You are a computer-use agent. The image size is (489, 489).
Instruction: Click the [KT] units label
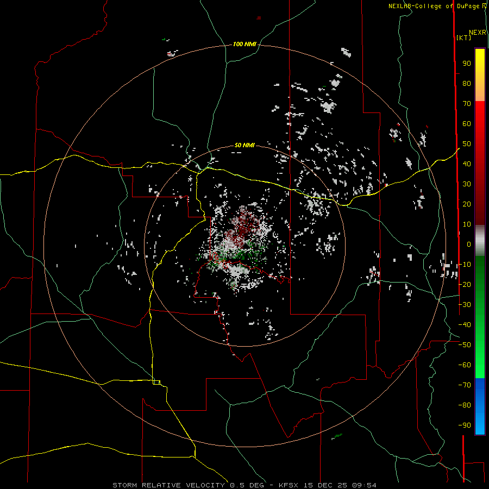464,37
